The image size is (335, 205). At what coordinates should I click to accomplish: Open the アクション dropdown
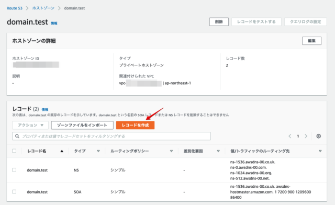(30, 125)
